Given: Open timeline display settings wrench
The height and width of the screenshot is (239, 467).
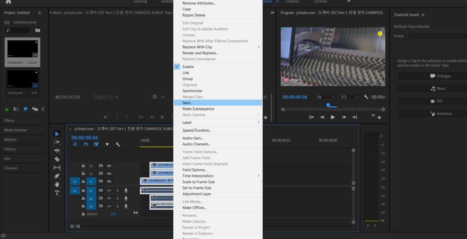Looking at the screenshot, I should pyautogui.click(x=118, y=144).
